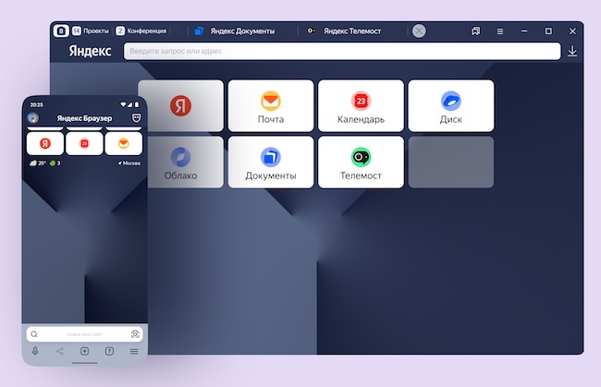Click the Яндекс logo beside the address bar
Image resolution: width=601 pixels, height=387 pixels.
90,51
